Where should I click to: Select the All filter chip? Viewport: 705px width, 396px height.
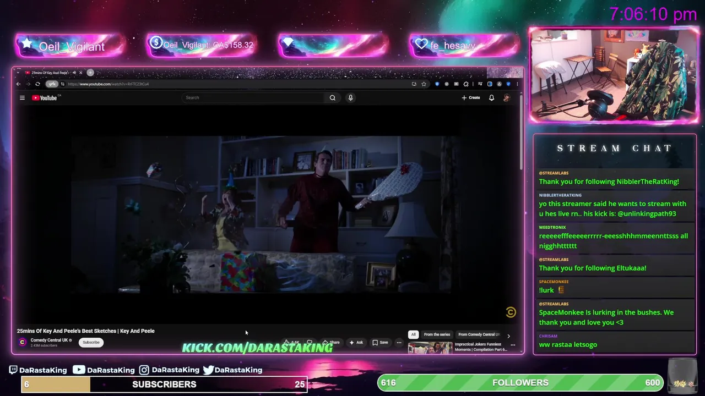(413, 334)
